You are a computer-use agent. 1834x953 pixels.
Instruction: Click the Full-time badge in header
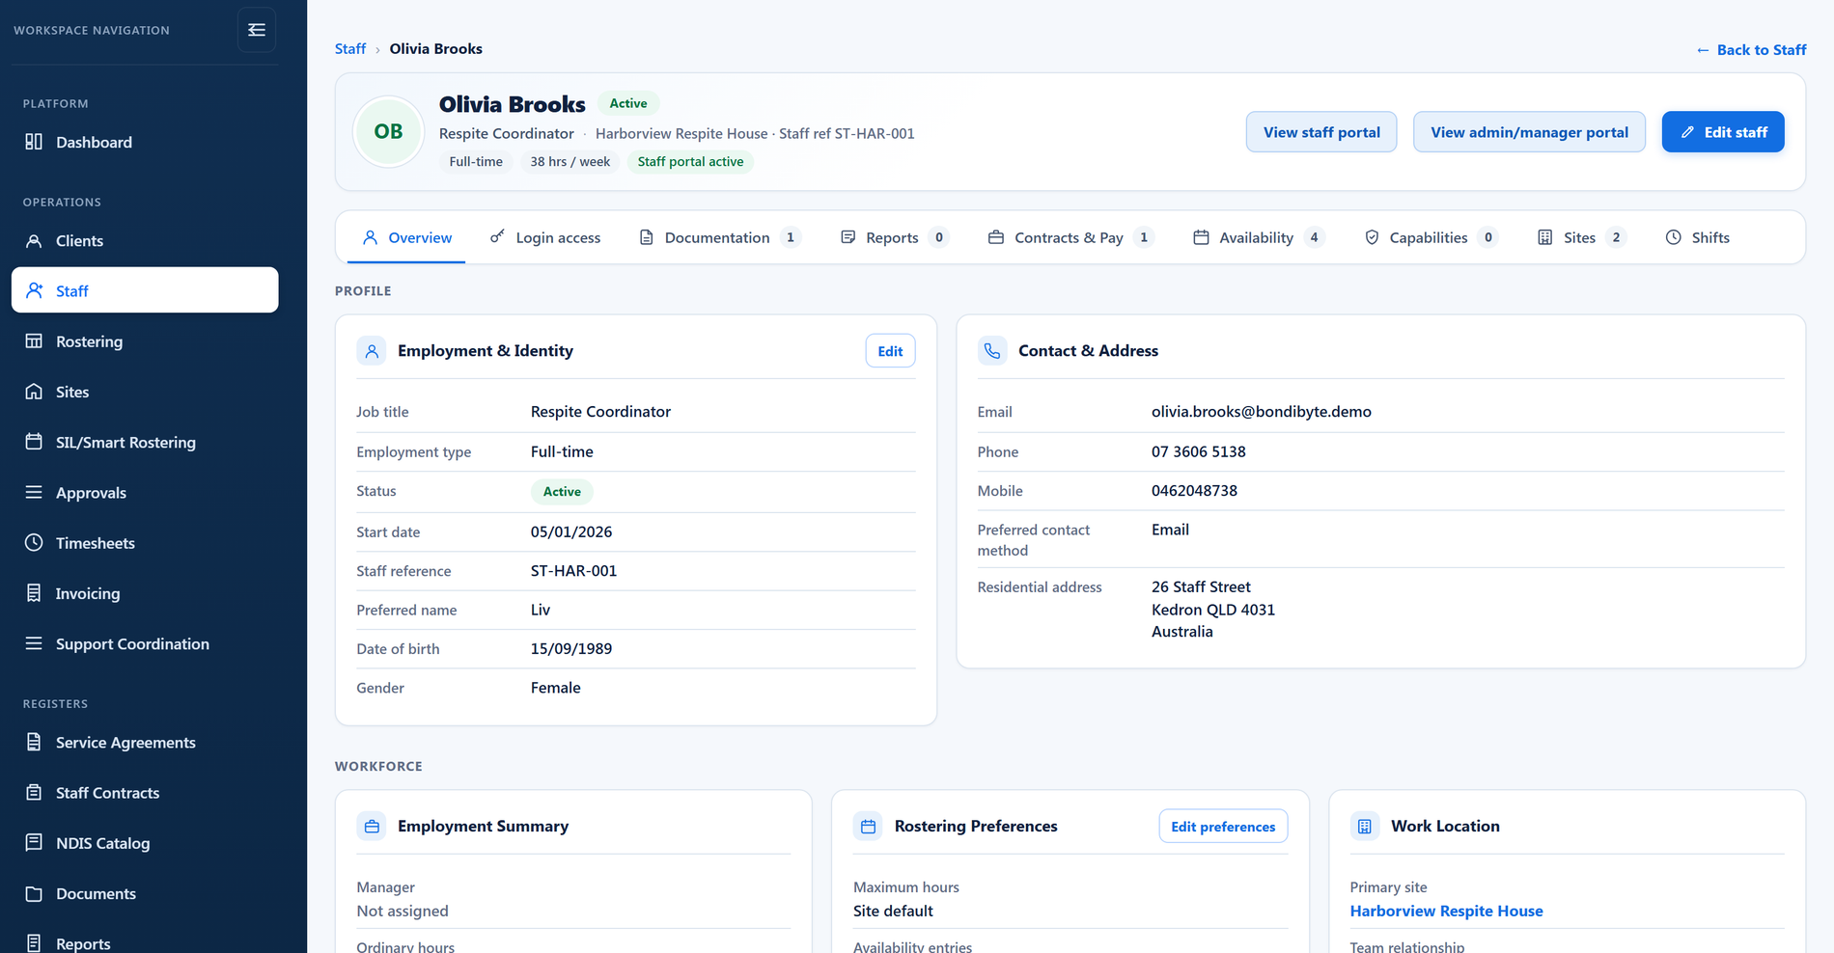click(x=476, y=162)
